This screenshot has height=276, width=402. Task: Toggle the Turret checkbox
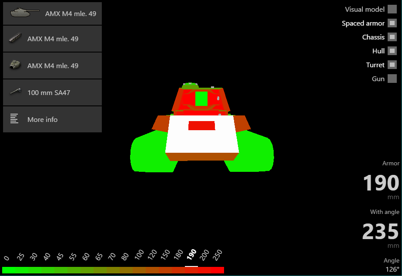pos(392,65)
